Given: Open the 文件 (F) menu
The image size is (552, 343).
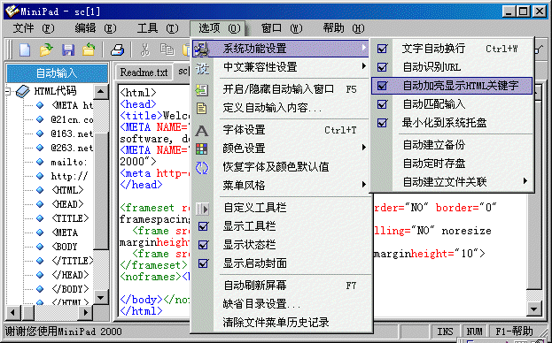Looking at the screenshot, I should click(x=34, y=28).
